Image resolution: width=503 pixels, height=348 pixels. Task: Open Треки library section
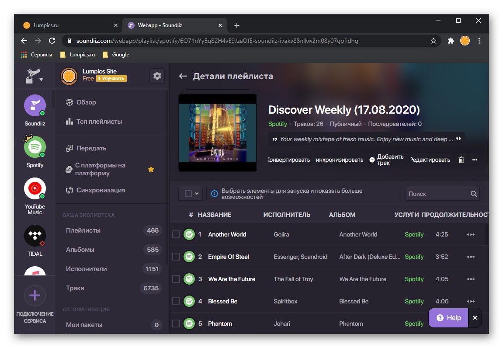click(113, 288)
